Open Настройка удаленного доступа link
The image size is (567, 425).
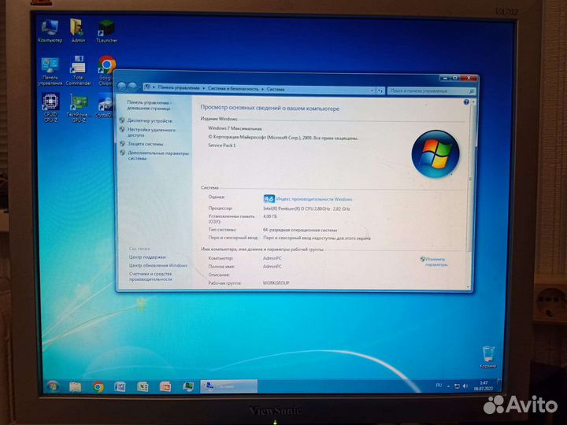(x=151, y=132)
